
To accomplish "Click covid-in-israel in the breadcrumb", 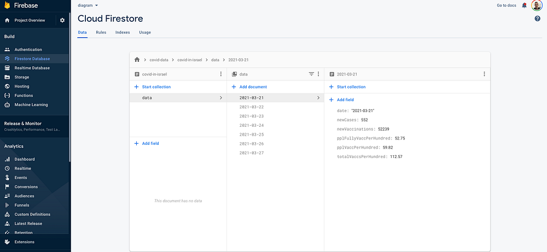I will (x=190, y=60).
